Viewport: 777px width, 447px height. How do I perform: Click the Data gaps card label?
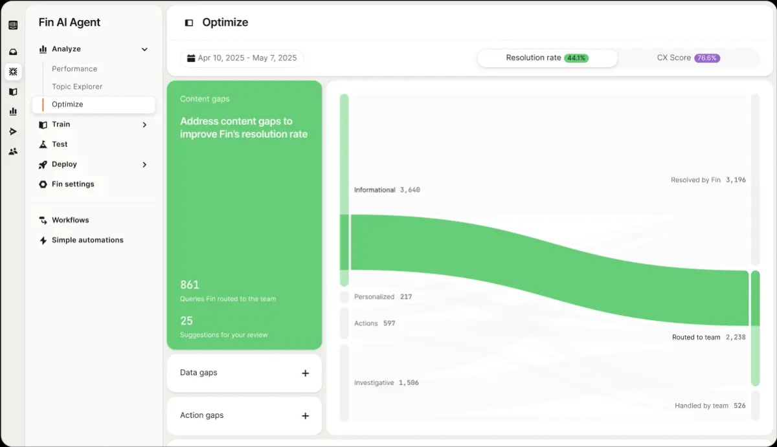pyautogui.click(x=199, y=373)
